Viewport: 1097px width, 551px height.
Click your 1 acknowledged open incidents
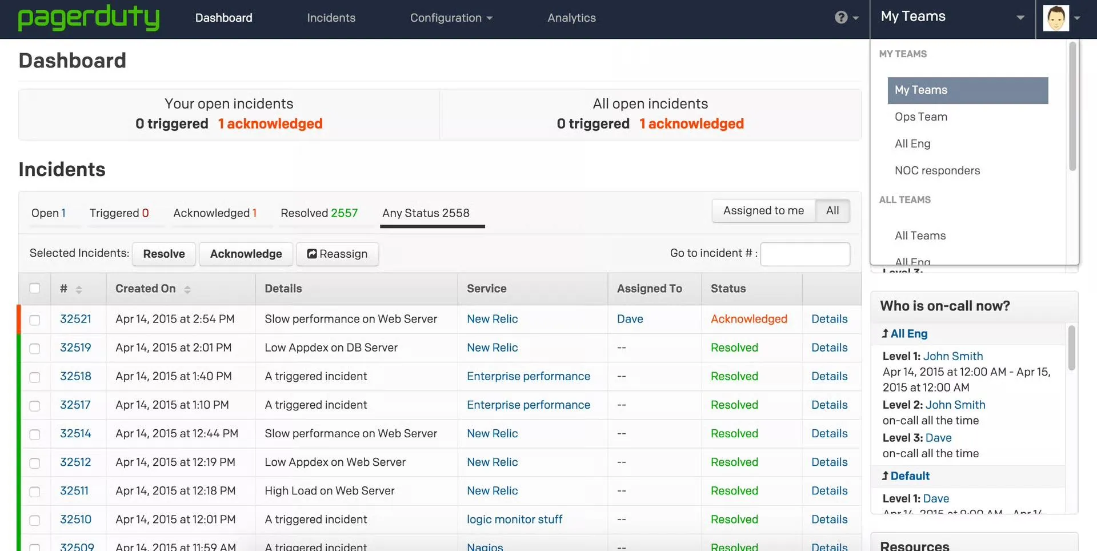pyautogui.click(x=270, y=123)
